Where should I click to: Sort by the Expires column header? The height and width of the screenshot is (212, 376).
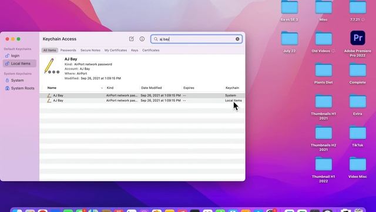click(x=189, y=88)
